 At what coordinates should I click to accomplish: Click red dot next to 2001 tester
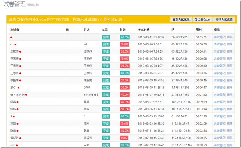pyautogui.click(x=18, y=88)
